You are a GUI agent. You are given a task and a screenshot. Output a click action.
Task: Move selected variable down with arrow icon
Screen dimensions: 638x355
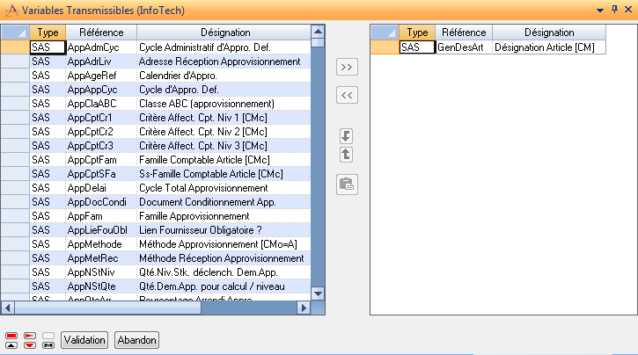pyautogui.click(x=347, y=136)
